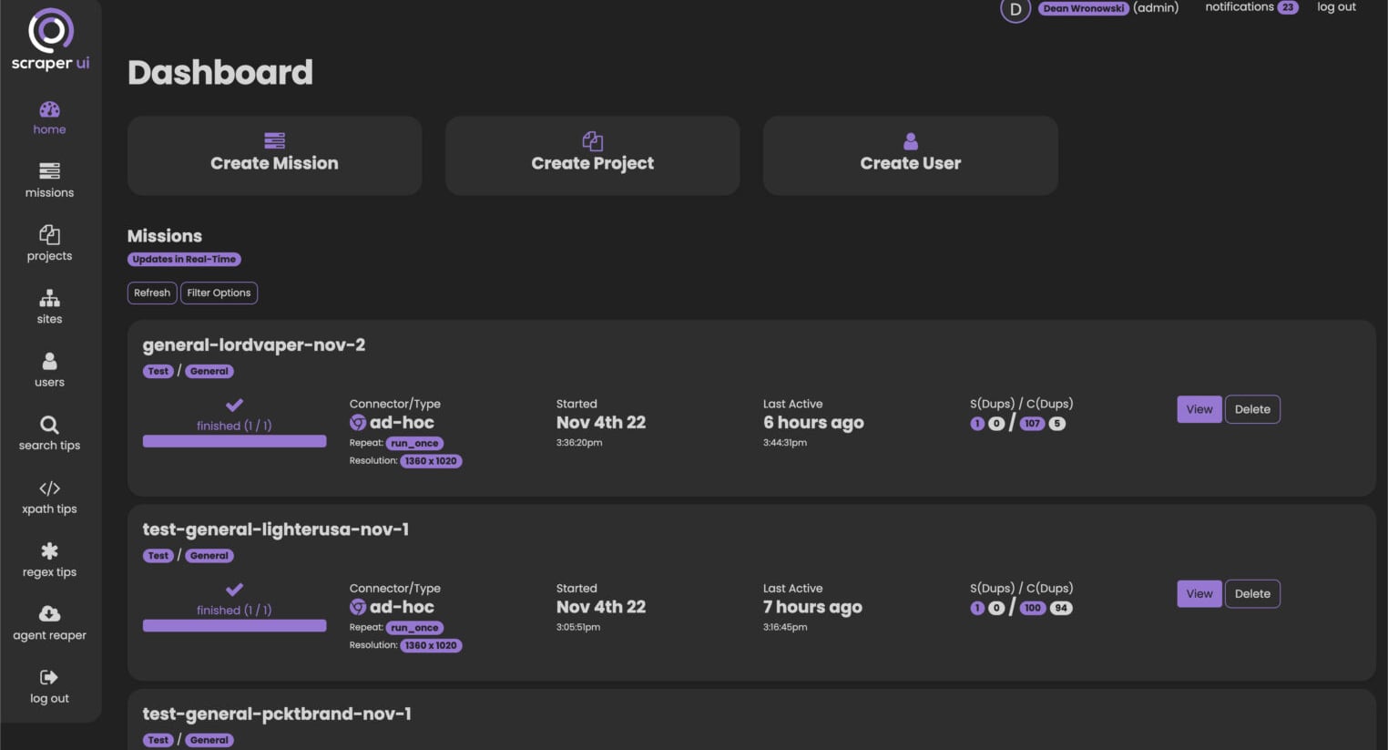Click the D user avatar circle
1388x750 pixels.
point(1015,9)
